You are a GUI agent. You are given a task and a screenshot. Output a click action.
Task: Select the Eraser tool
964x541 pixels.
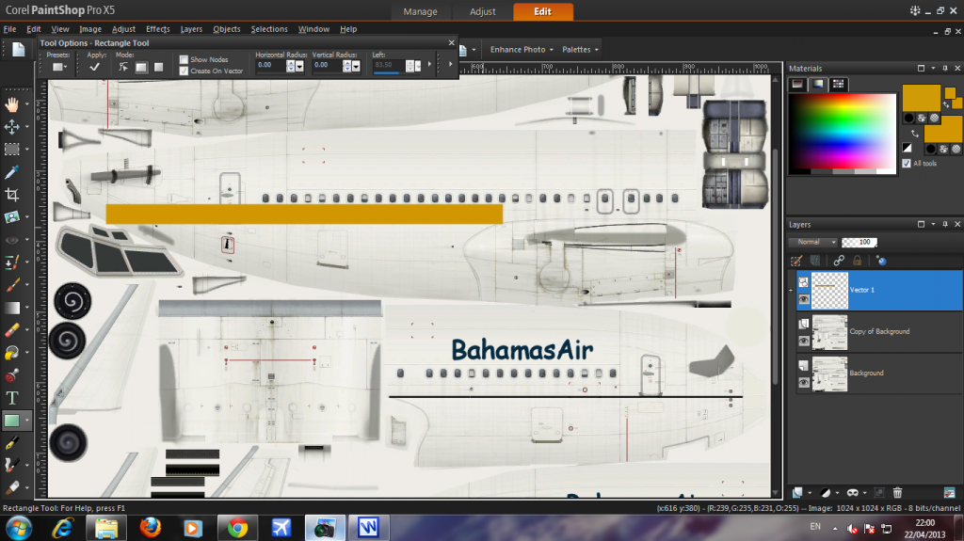pyautogui.click(x=12, y=330)
